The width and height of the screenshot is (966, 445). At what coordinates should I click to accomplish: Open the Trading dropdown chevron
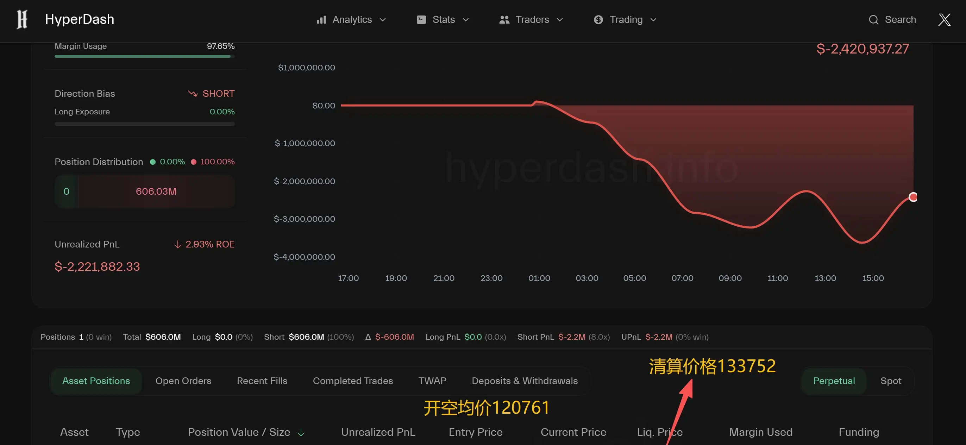[653, 20]
